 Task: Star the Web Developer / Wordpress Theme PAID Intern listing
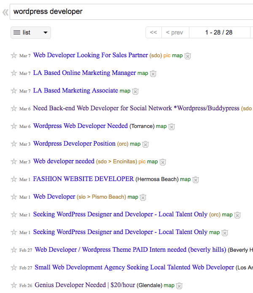click(x=14, y=250)
